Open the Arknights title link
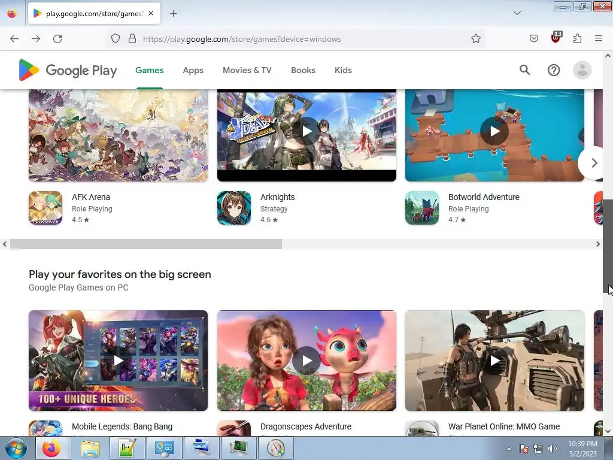This screenshot has height=460, width=613. coord(278,197)
